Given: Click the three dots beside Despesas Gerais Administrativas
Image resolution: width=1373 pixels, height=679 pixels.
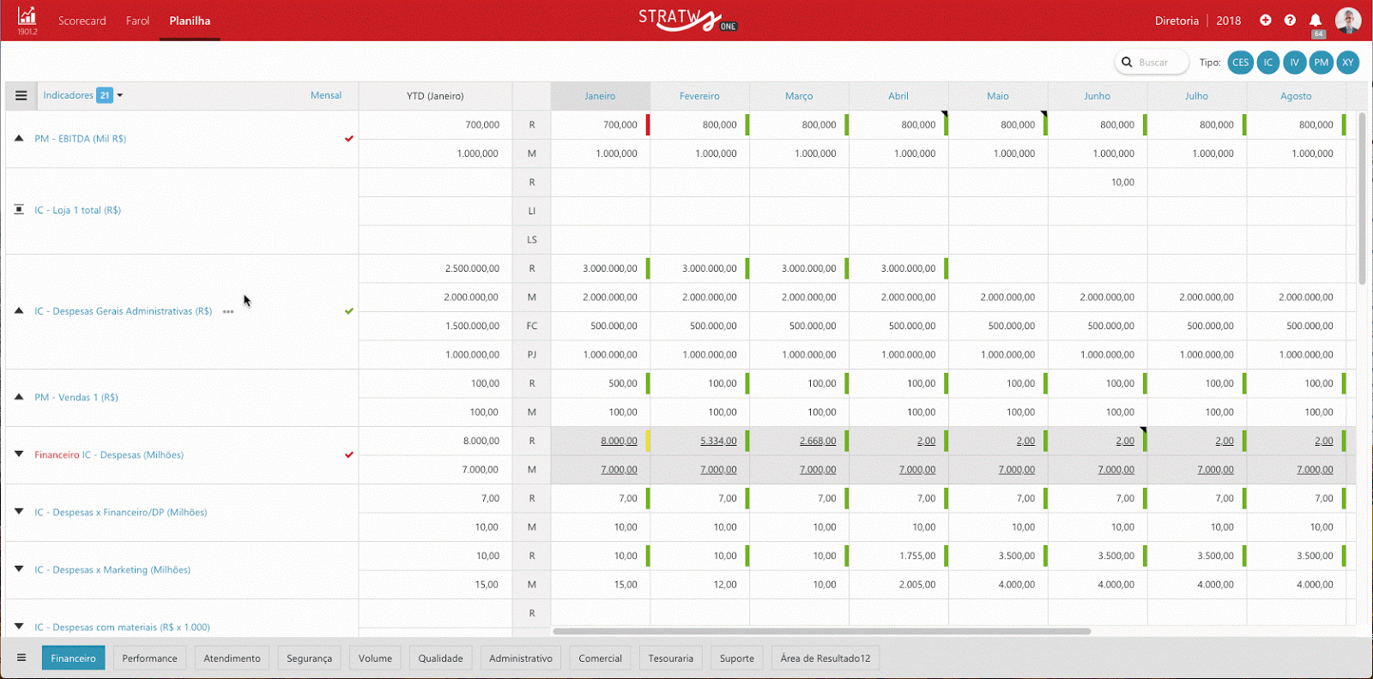Looking at the screenshot, I should pyautogui.click(x=228, y=312).
